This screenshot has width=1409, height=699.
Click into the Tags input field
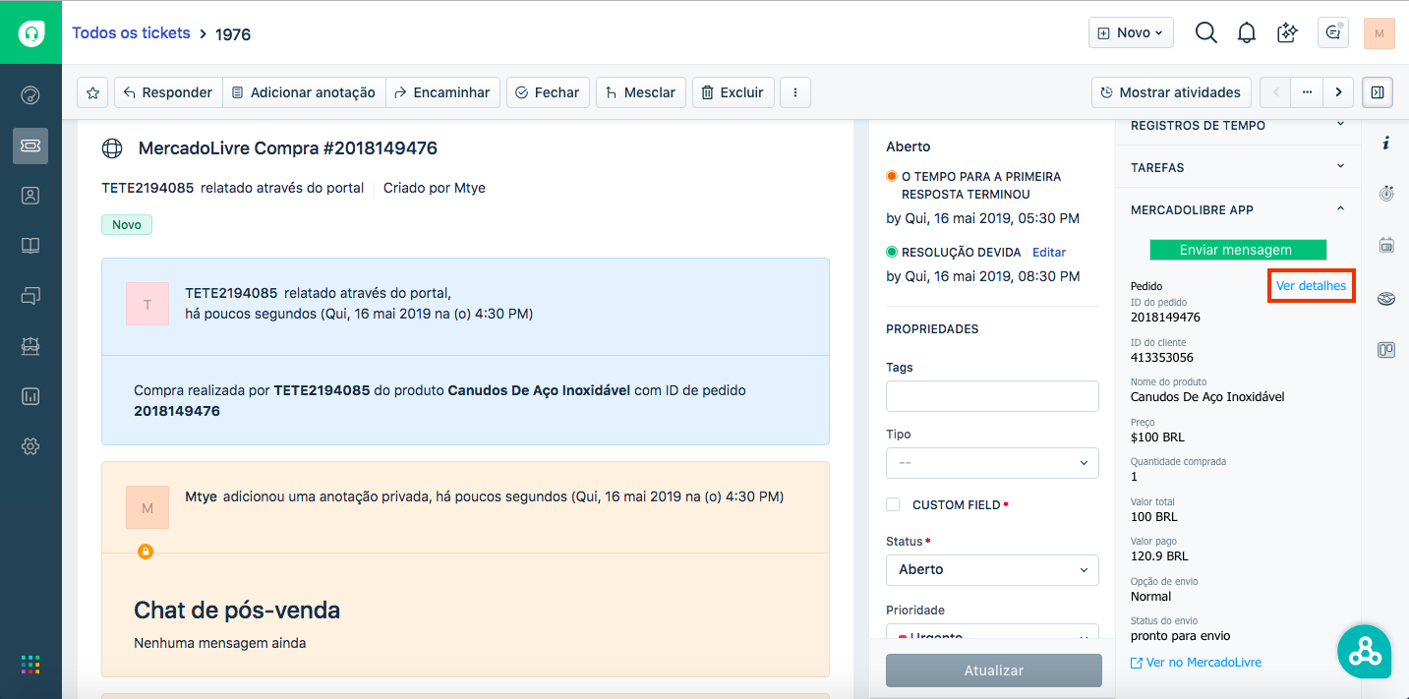pyautogui.click(x=992, y=395)
